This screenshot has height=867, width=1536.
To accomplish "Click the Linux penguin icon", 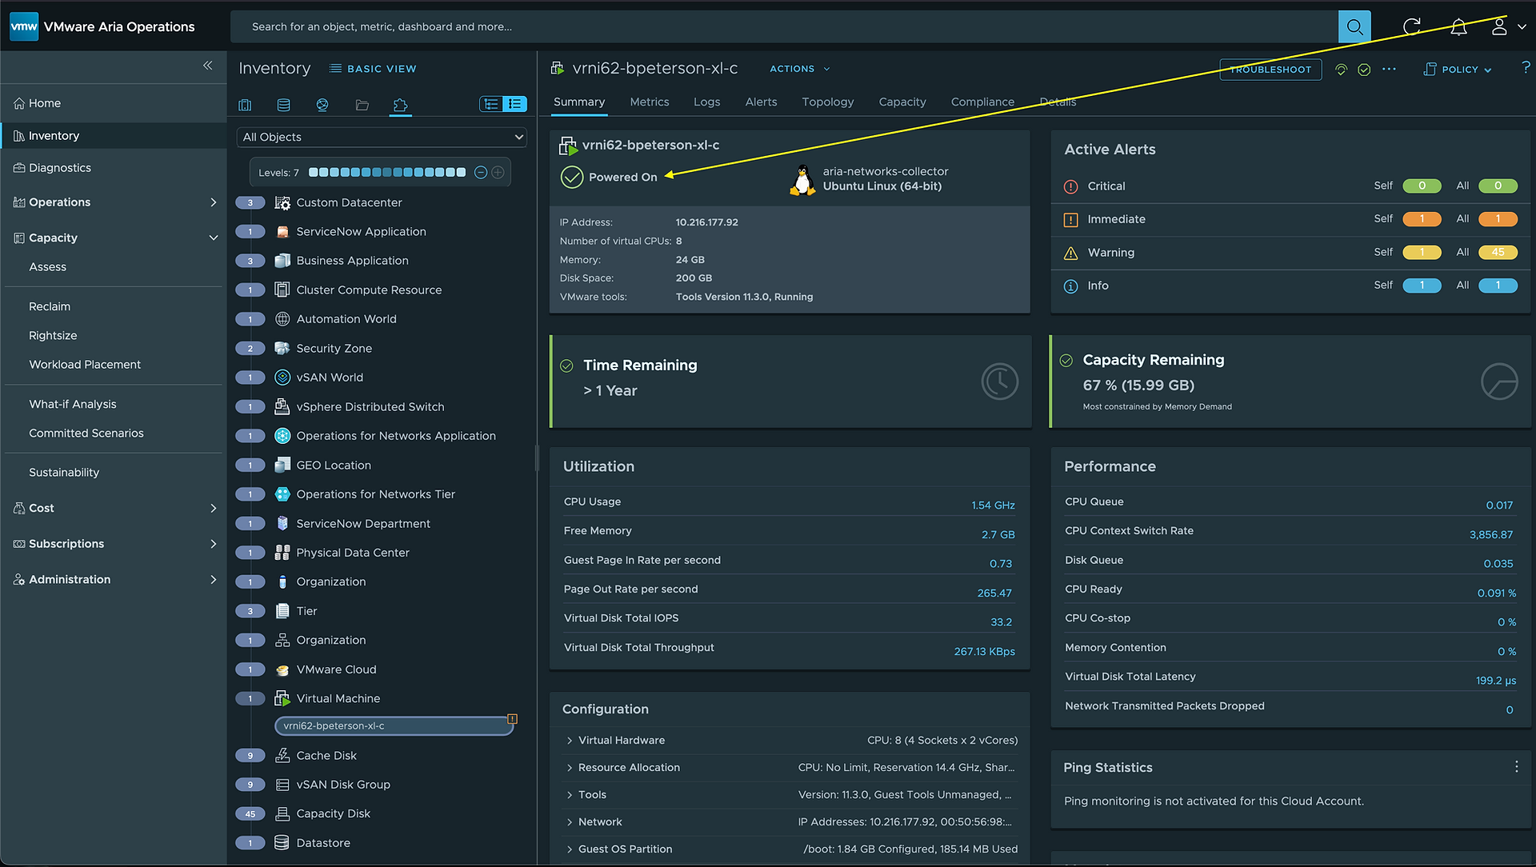I will pyautogui.click(x=802, y=180).
